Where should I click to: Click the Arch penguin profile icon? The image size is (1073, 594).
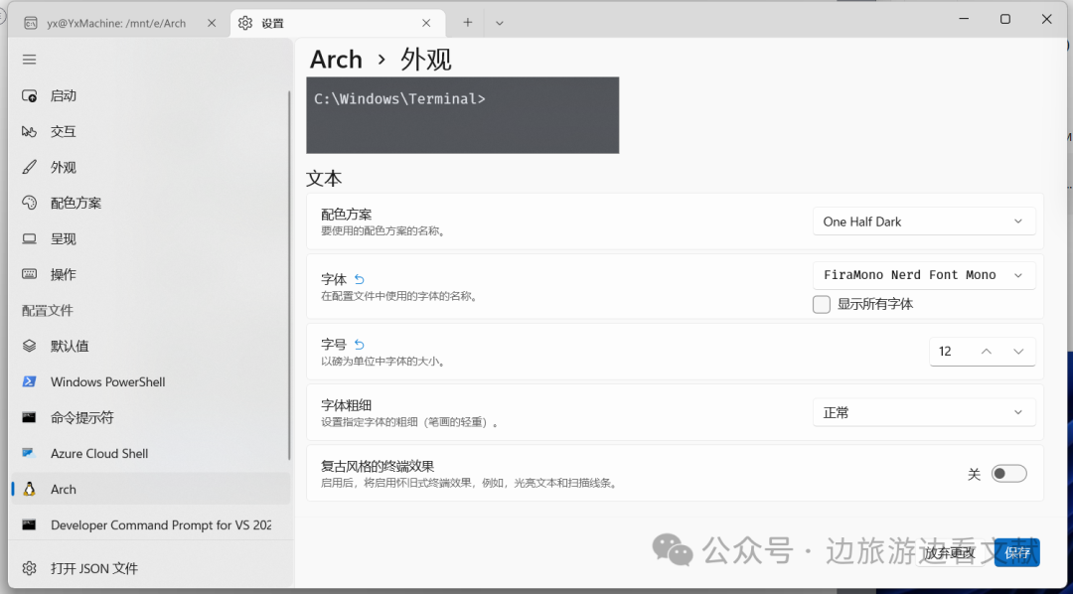[30, 490]
